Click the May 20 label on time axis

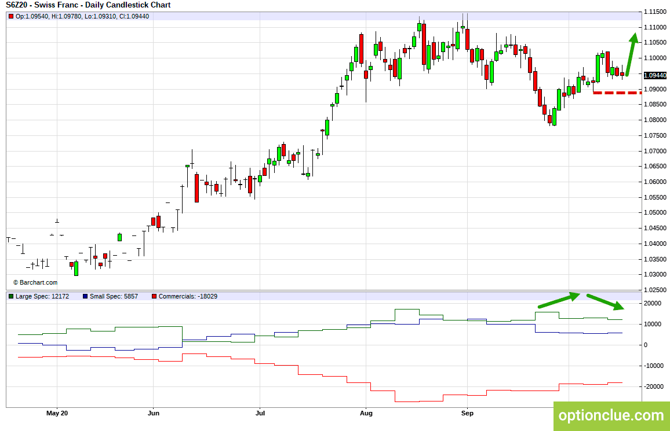pos(57,413)
